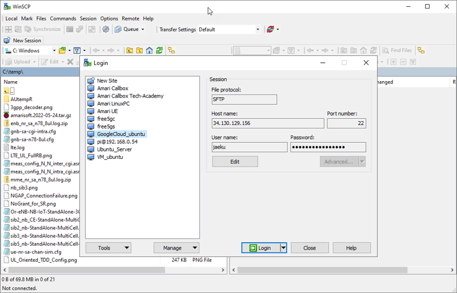Viewport: 457px width, 293px height.
Task: Open the Transfer Settings Default combo box
Action: click(x=229, y=30)
